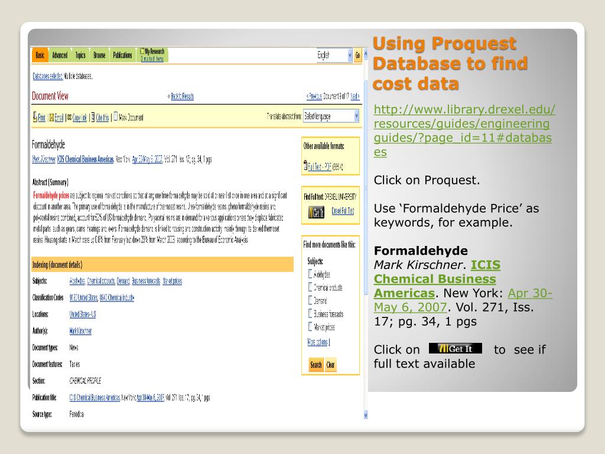The image size is (605, 454).
Task: Tick the Aldehydes subject checkbox
Action: (310, 274)
